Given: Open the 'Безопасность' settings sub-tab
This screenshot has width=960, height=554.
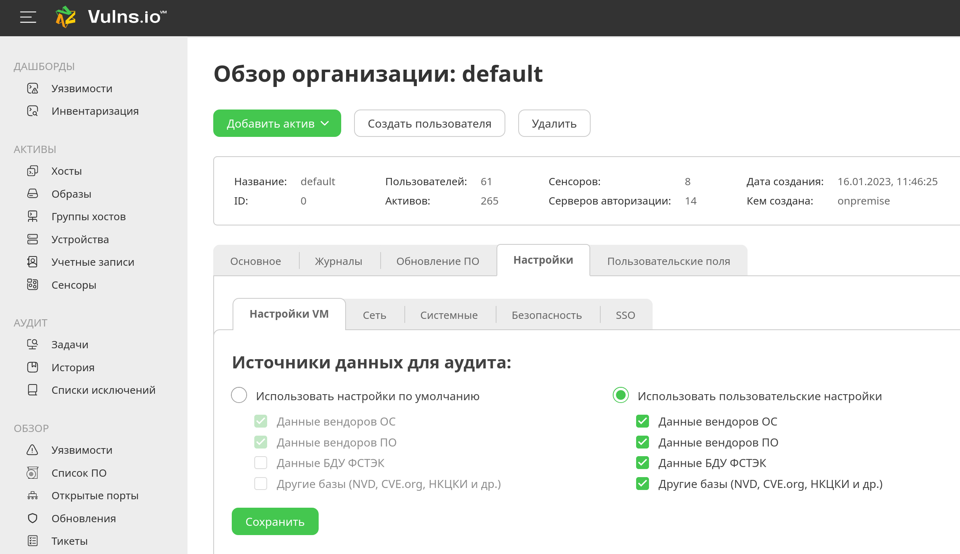Looking at the screenshot, I should pyautogui.click(x=546, y=315).
